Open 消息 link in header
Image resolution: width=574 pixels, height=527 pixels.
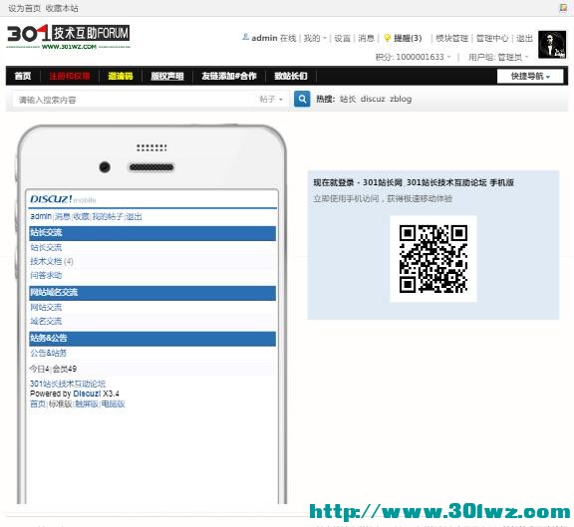[366, 38]
